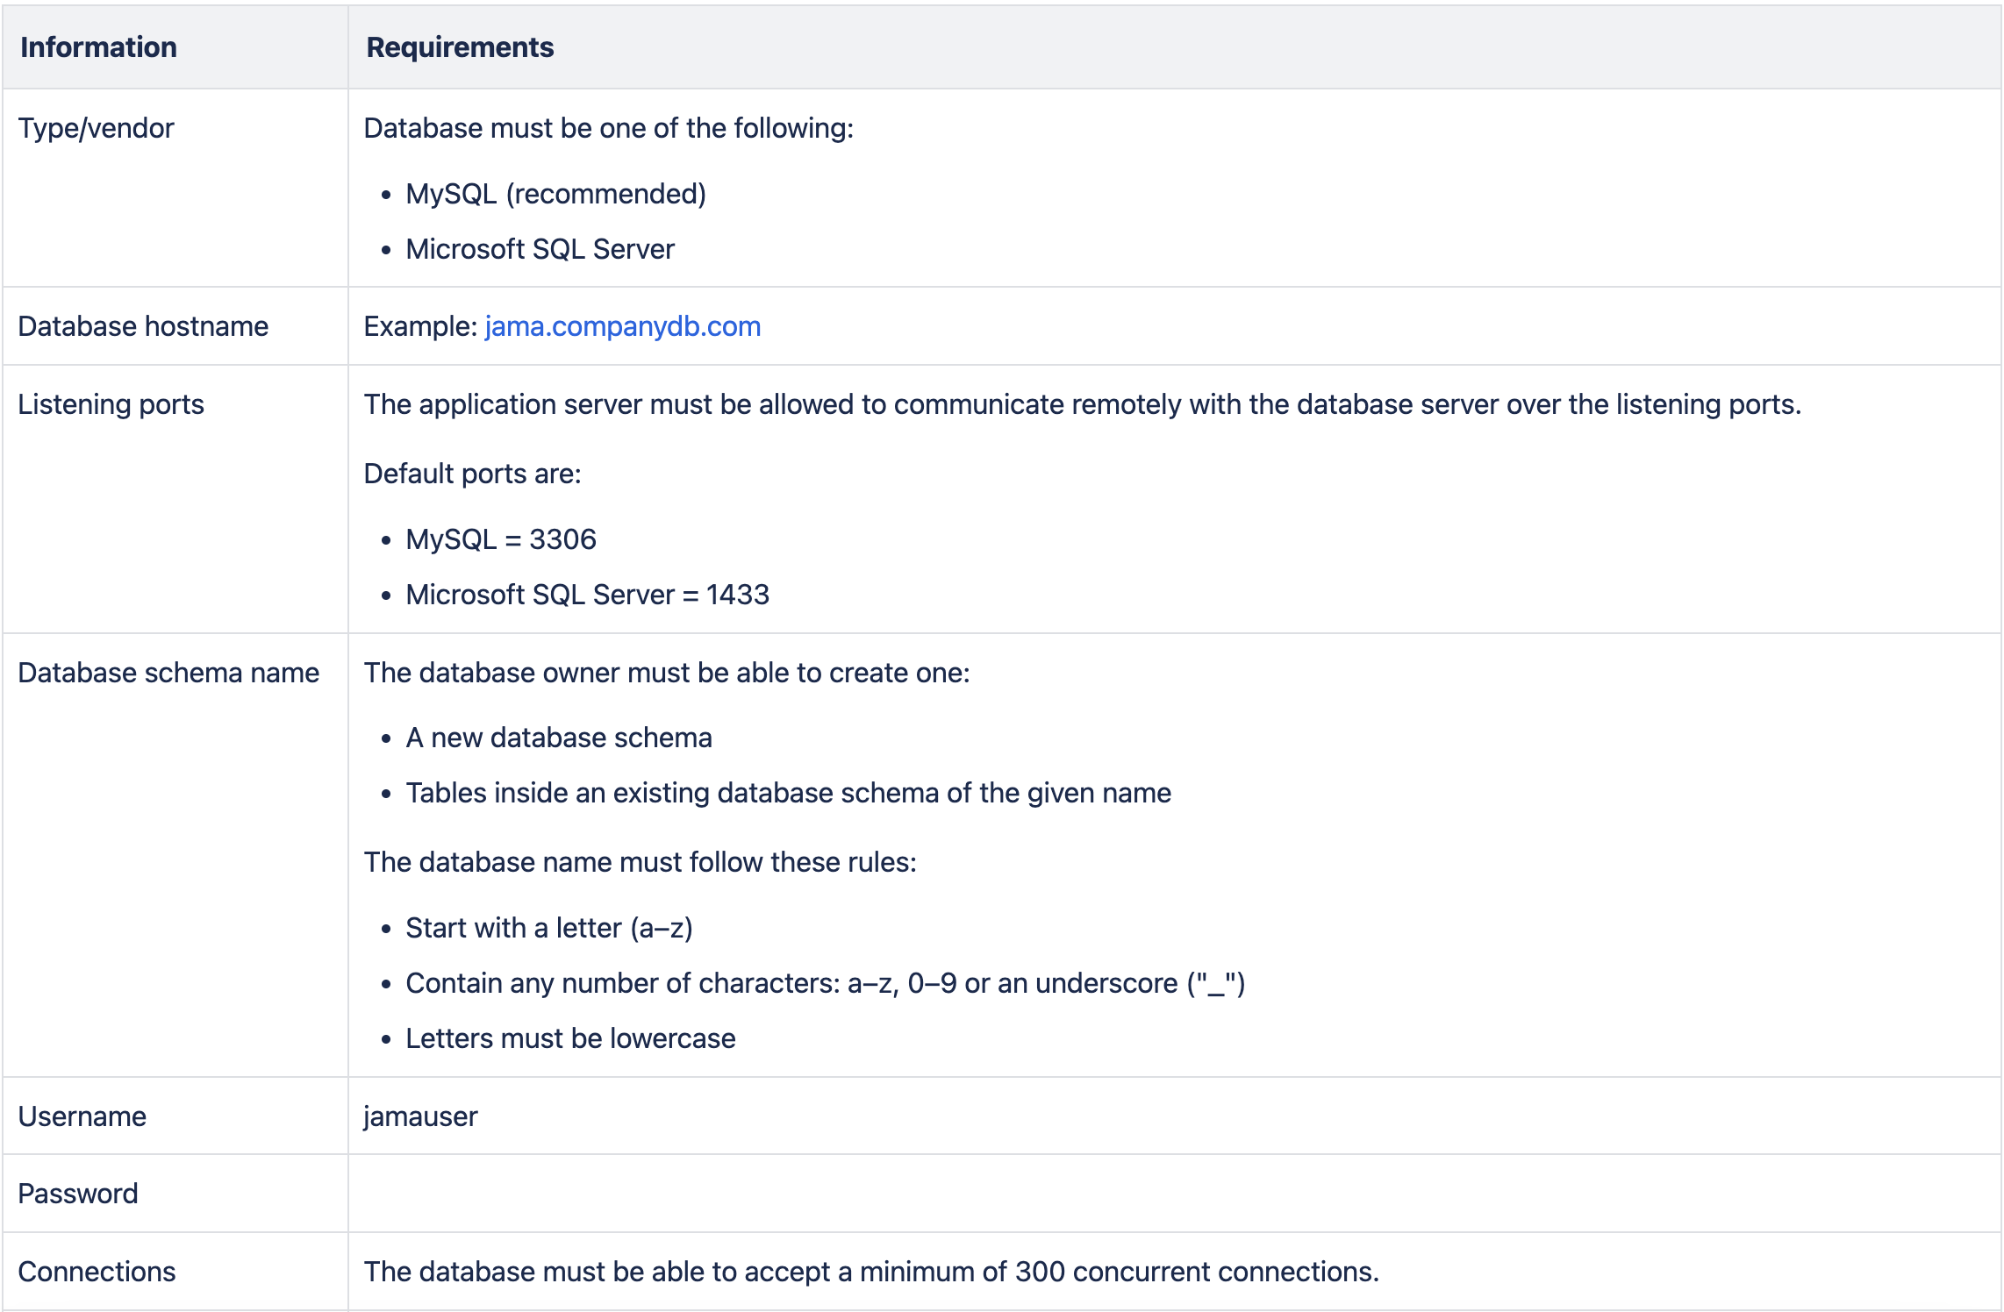Click the Contain any number of characters bullet
The height and width of the screenshot is (1312, 2004).
[825, 983]
